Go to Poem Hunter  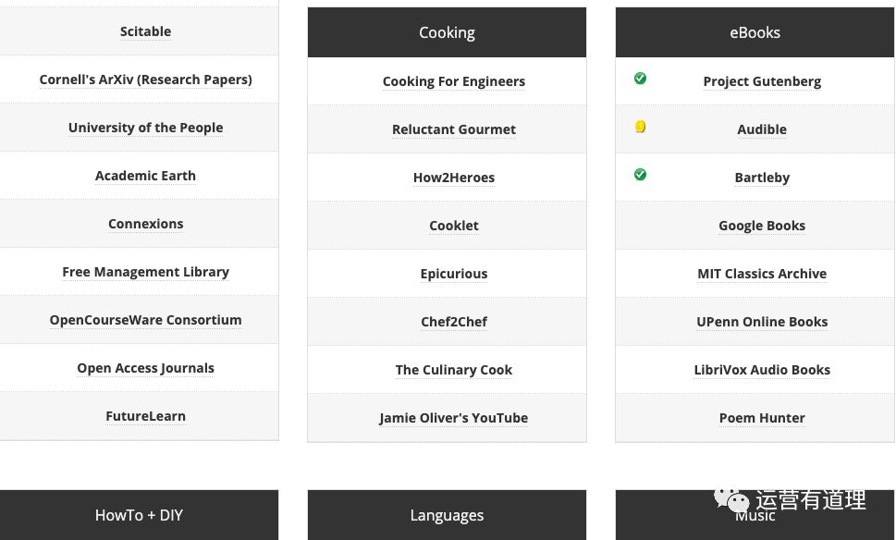tap(762, 418)
